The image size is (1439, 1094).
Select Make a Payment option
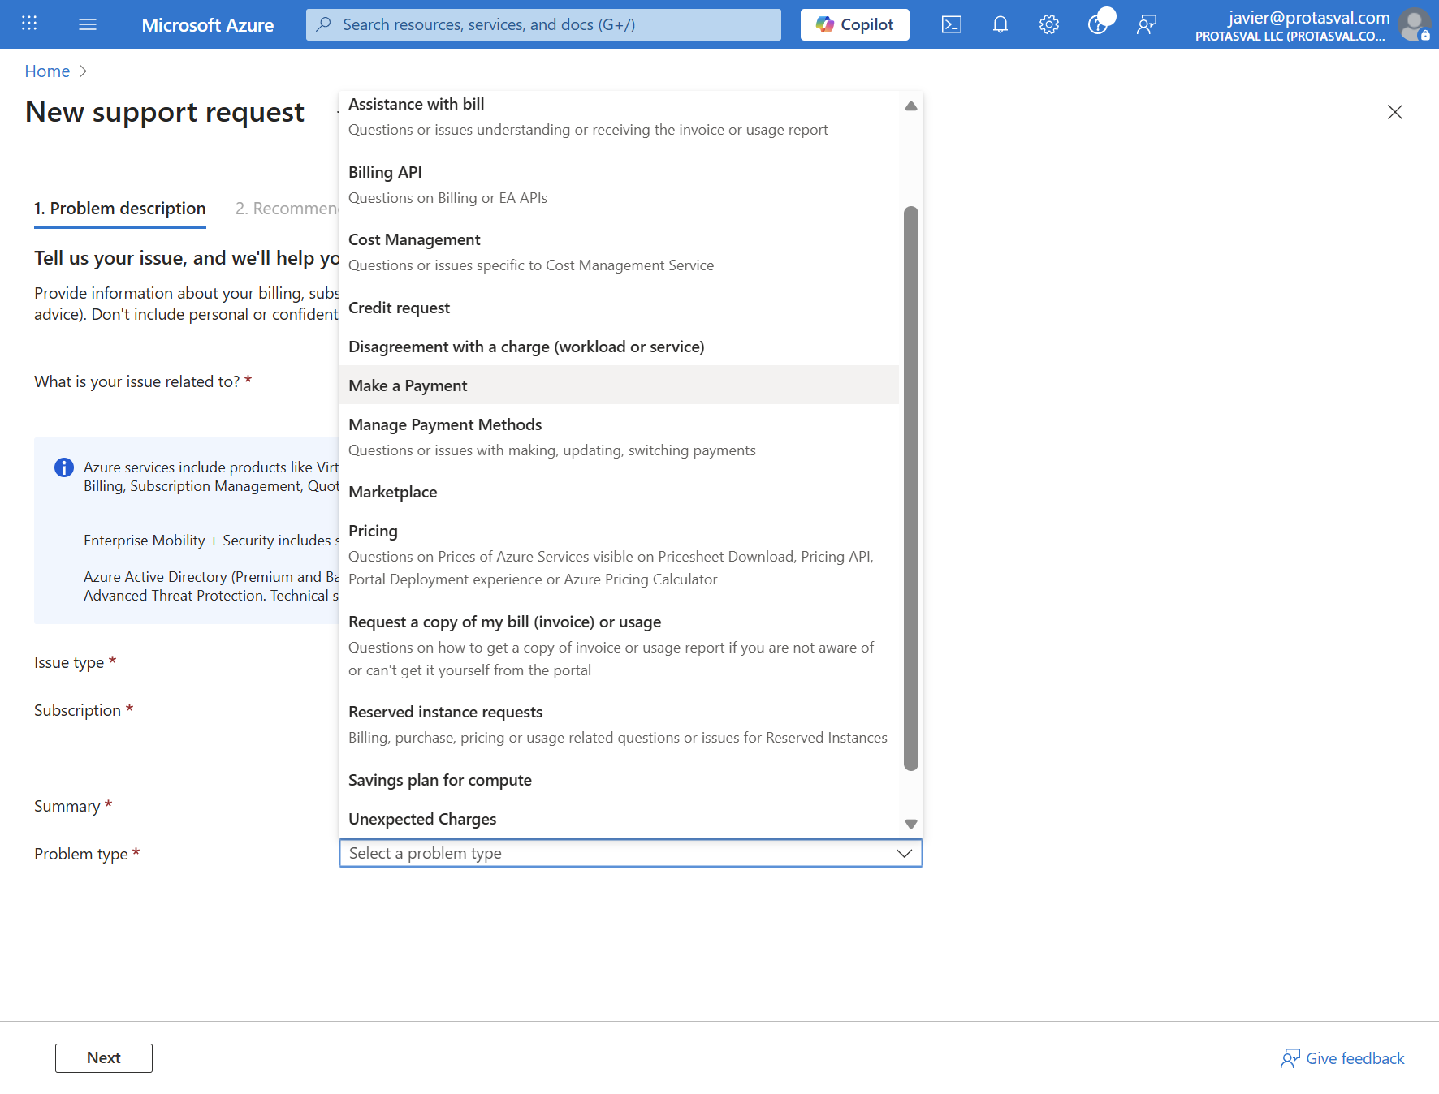619,385
